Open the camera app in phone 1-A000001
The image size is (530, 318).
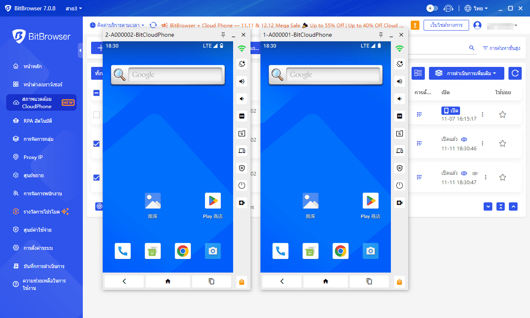click(370, 251)
